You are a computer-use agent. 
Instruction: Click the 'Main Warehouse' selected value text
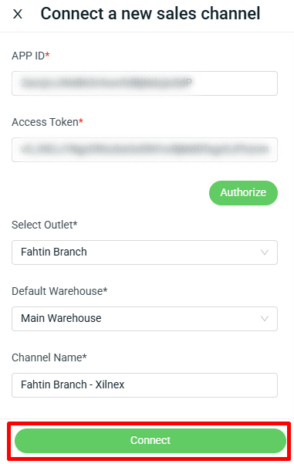tap(61, 318)
